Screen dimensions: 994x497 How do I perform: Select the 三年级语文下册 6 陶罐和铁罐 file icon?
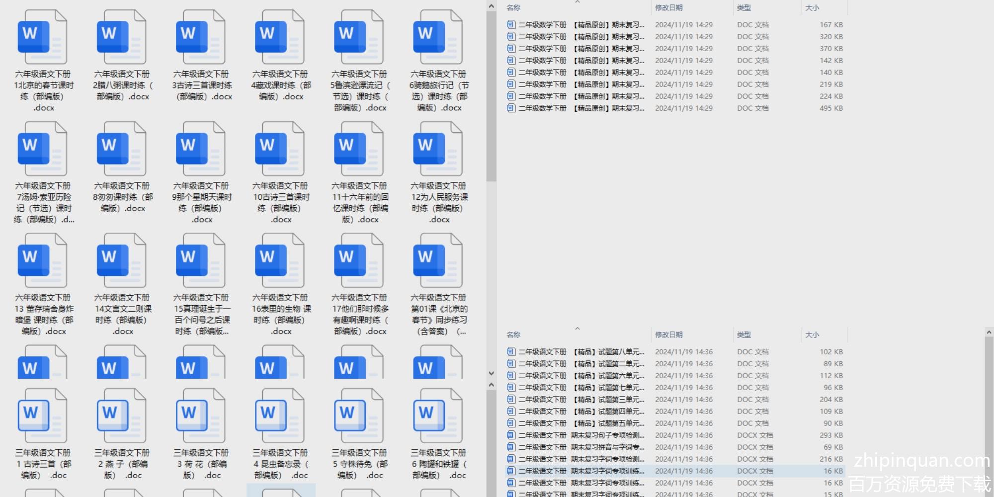pyautogui.click(x=438, y=416)
